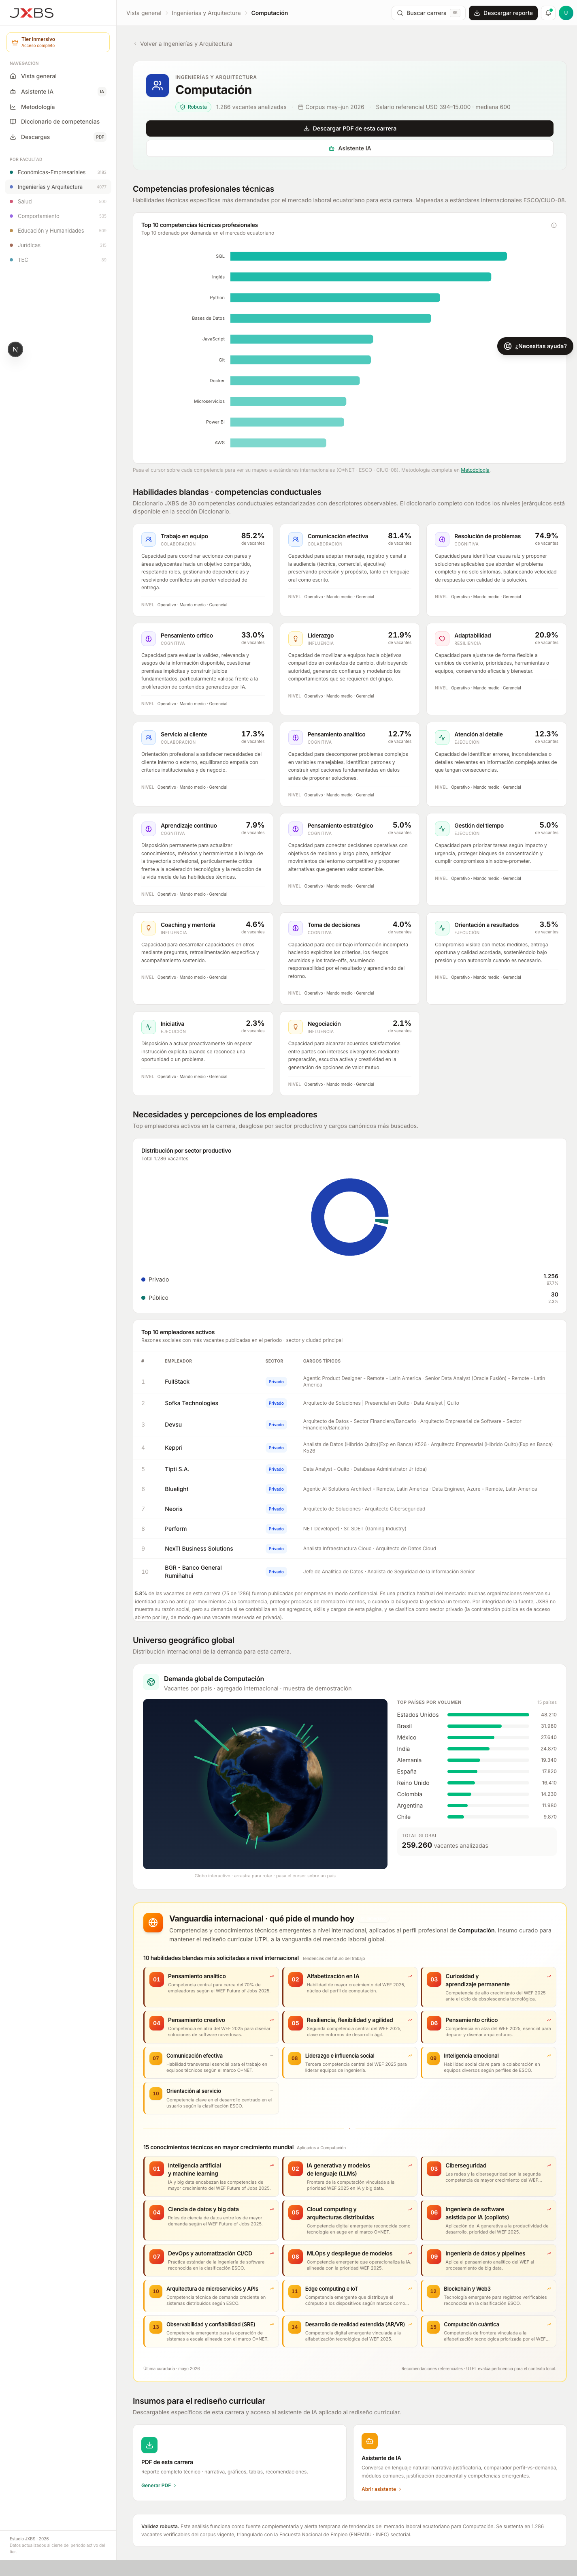Click the Vista general breadcrumb
Image resolution: width=577 pixels, height=2576 pixels.
(144, 13)
